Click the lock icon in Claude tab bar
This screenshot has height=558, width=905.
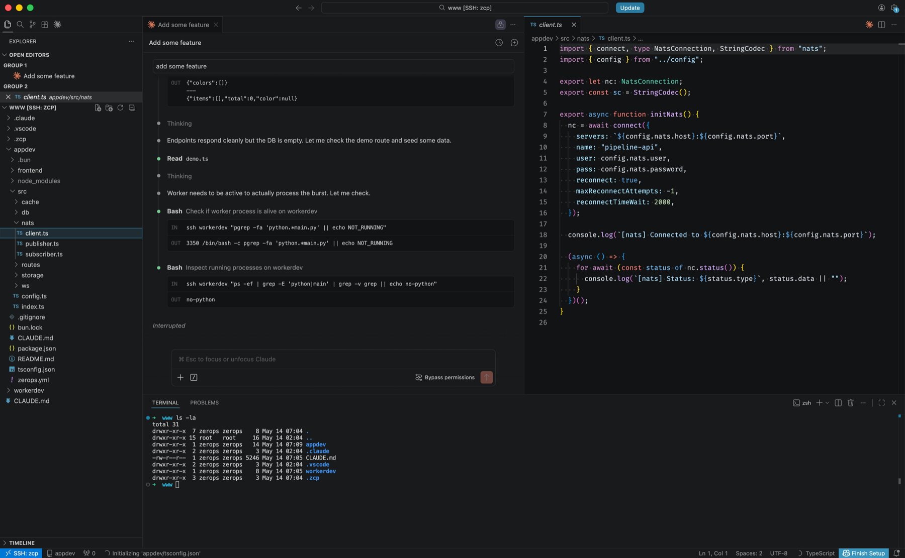click(x=500, y=25)
